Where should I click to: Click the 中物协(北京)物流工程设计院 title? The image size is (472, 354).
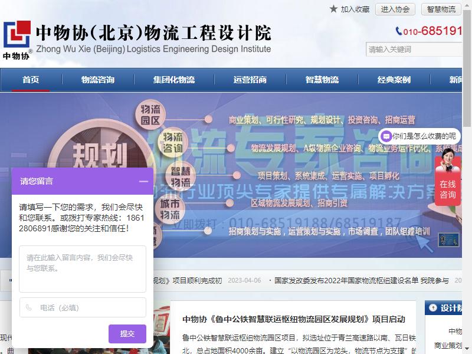tap(153, 32)
